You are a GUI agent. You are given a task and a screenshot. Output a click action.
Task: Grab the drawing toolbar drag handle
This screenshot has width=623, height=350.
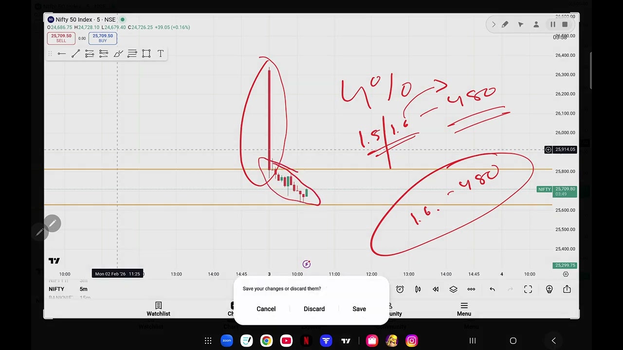point(51,53)
